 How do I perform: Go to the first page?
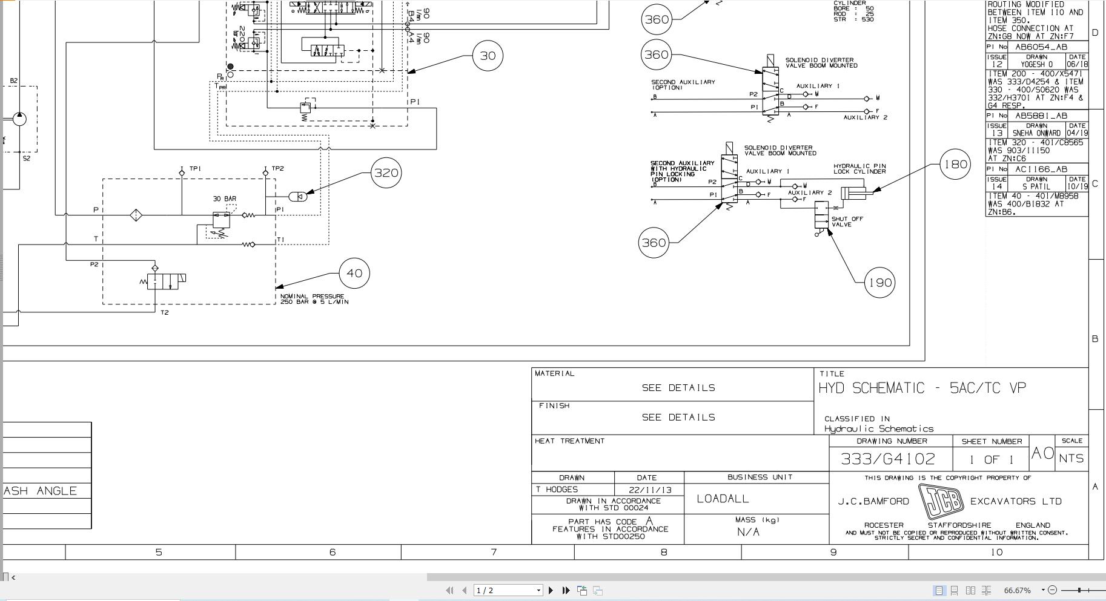pyautogui.click(x=449, y=590)
